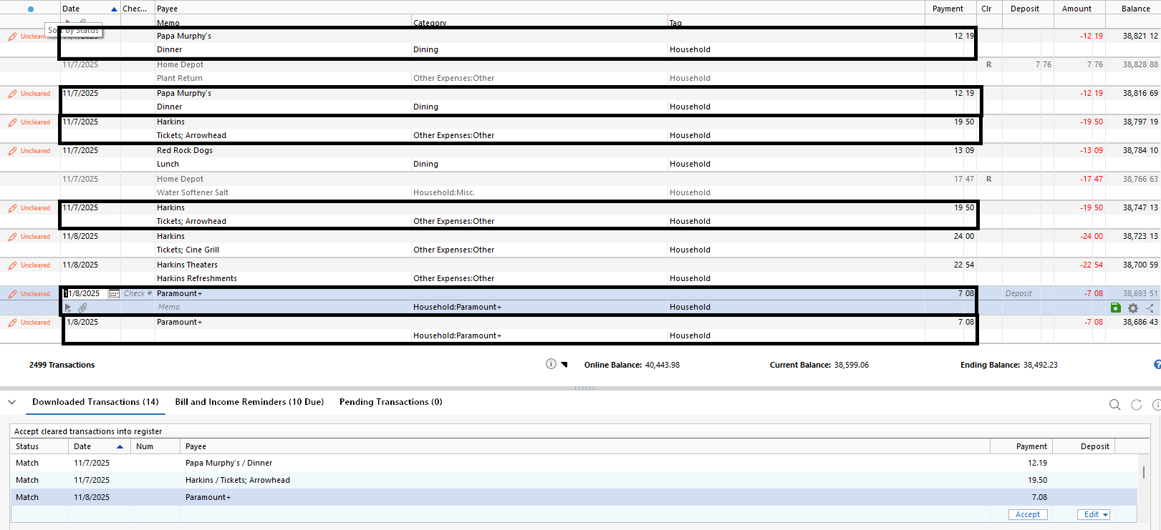Screen dimensions: 1161x530
Task: Click Plant Return memo
Action: pos(180,78)
